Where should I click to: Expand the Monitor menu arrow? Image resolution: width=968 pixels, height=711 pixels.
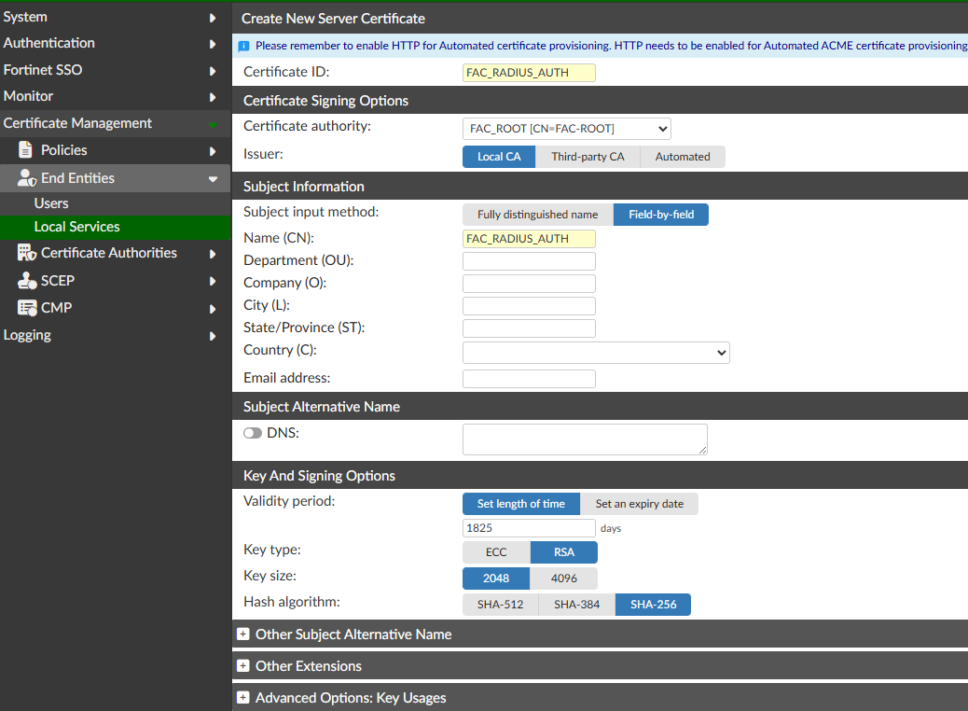tap(213, 97)
